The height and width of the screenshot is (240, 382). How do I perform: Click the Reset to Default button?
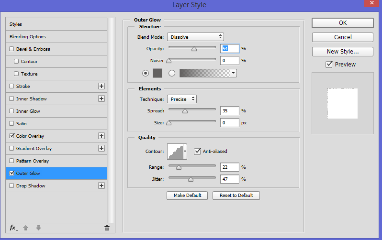[236, 196]
